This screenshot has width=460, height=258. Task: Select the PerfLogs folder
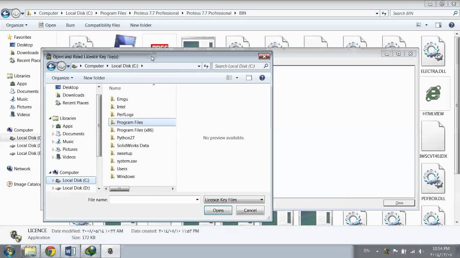(125, 115)
